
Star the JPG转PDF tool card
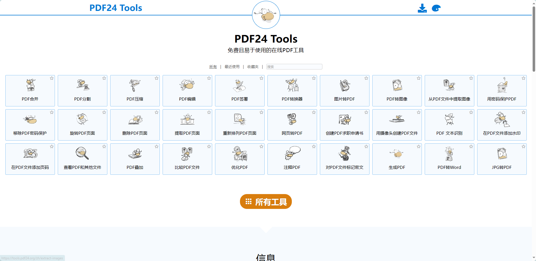(x=524, y=147)
